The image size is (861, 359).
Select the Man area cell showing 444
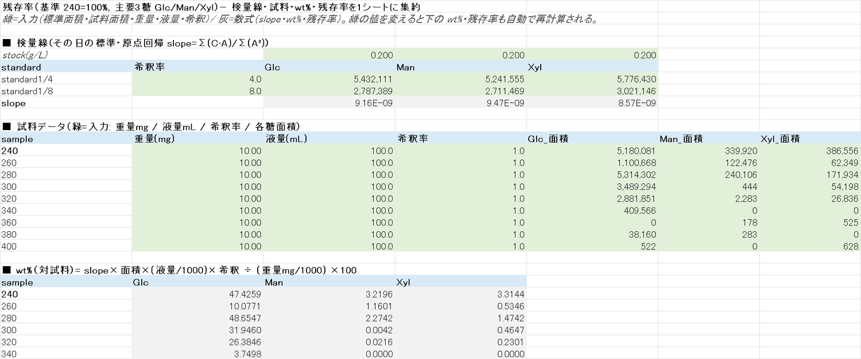tap(708, 186)
